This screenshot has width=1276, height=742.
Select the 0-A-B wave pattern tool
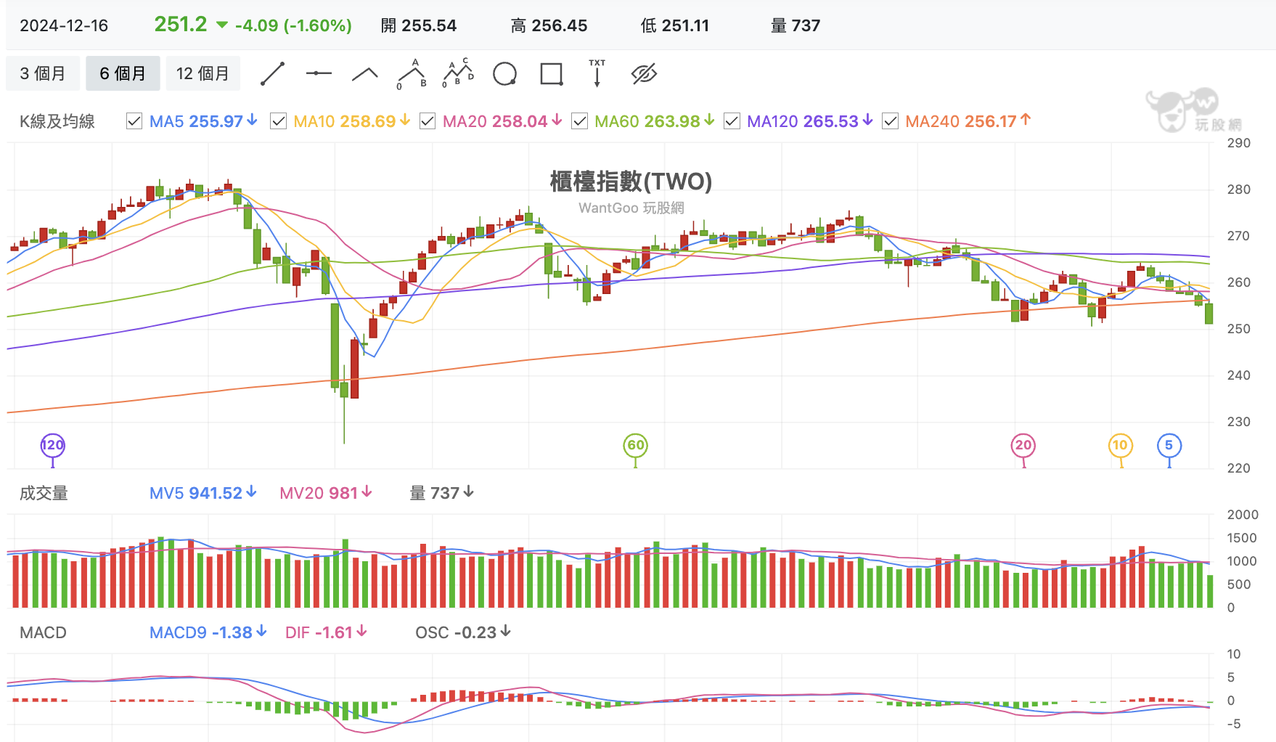click(412, 73)
